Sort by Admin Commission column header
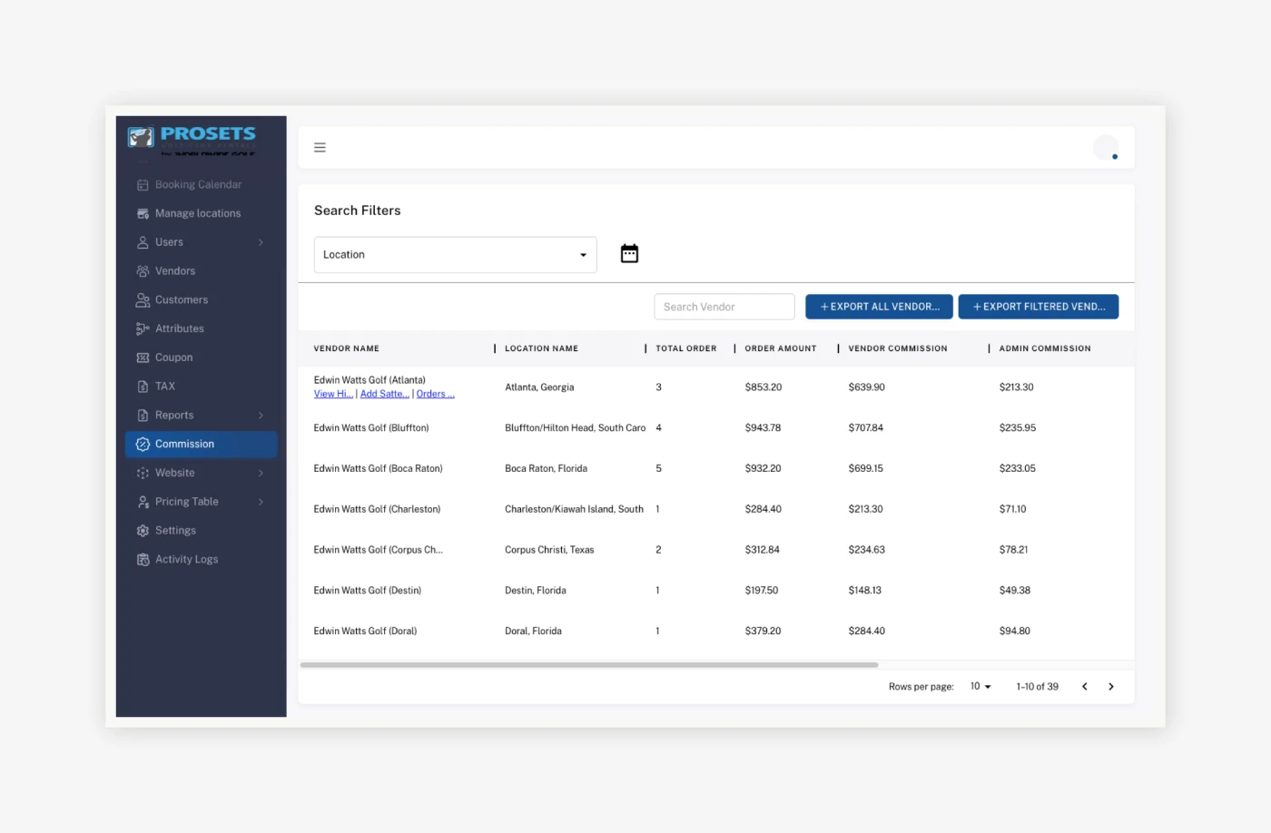The width and height of the screenshot is (1271, 833). coord(1045,348)
